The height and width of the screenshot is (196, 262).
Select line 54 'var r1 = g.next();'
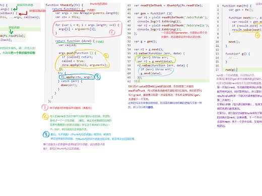click(x=149, y=49)
